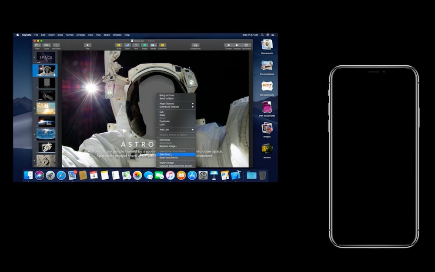Image resolution: width=435 pixels, height=272 pixels.
Task: Open the File menu
Action: point(37,35)
